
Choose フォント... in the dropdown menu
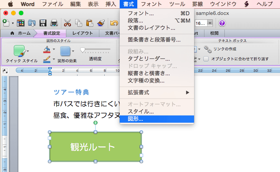[x=157, y=13]
